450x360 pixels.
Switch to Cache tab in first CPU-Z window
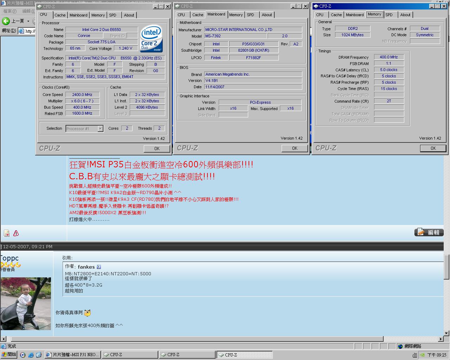(60, 15)
